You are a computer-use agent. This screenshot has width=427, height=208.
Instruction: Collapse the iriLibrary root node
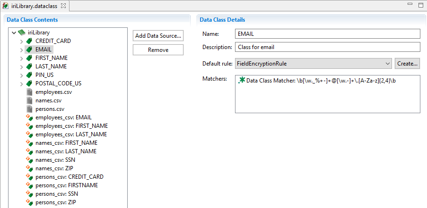[x=14, y=33]
